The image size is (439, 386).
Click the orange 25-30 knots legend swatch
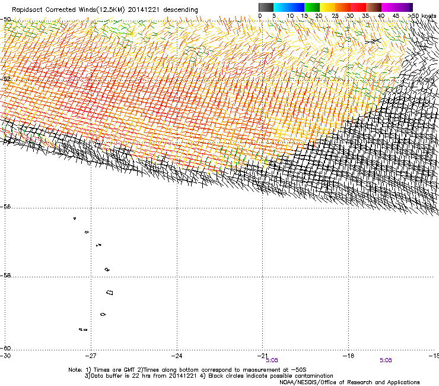[x=343, y=7]
